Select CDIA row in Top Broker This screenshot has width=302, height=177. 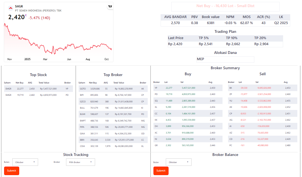click(x=113, y=146)
